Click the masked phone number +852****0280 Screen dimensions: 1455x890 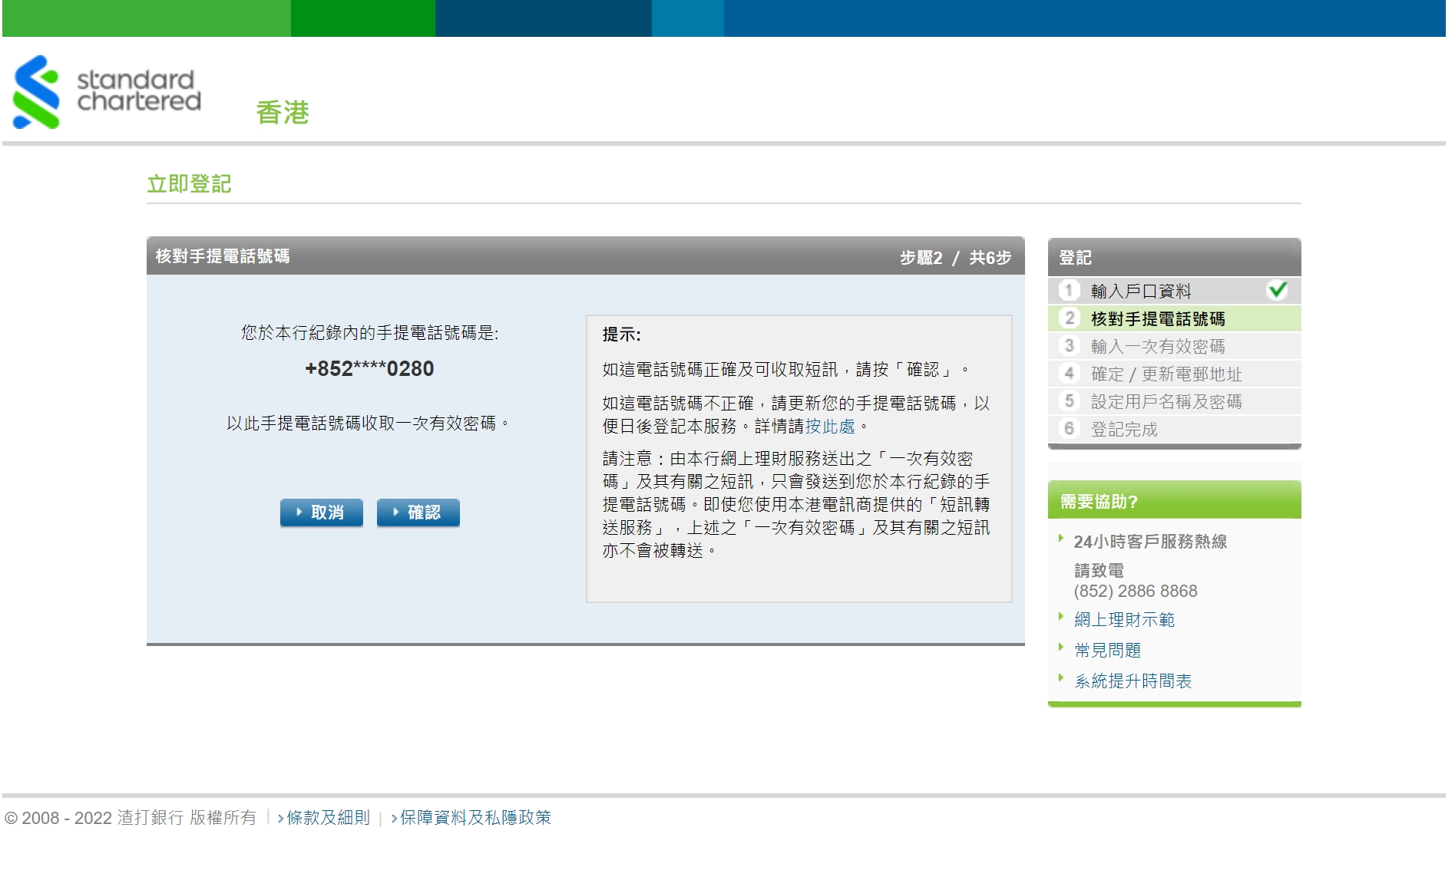pyautogui.click(x=369, y=369)
